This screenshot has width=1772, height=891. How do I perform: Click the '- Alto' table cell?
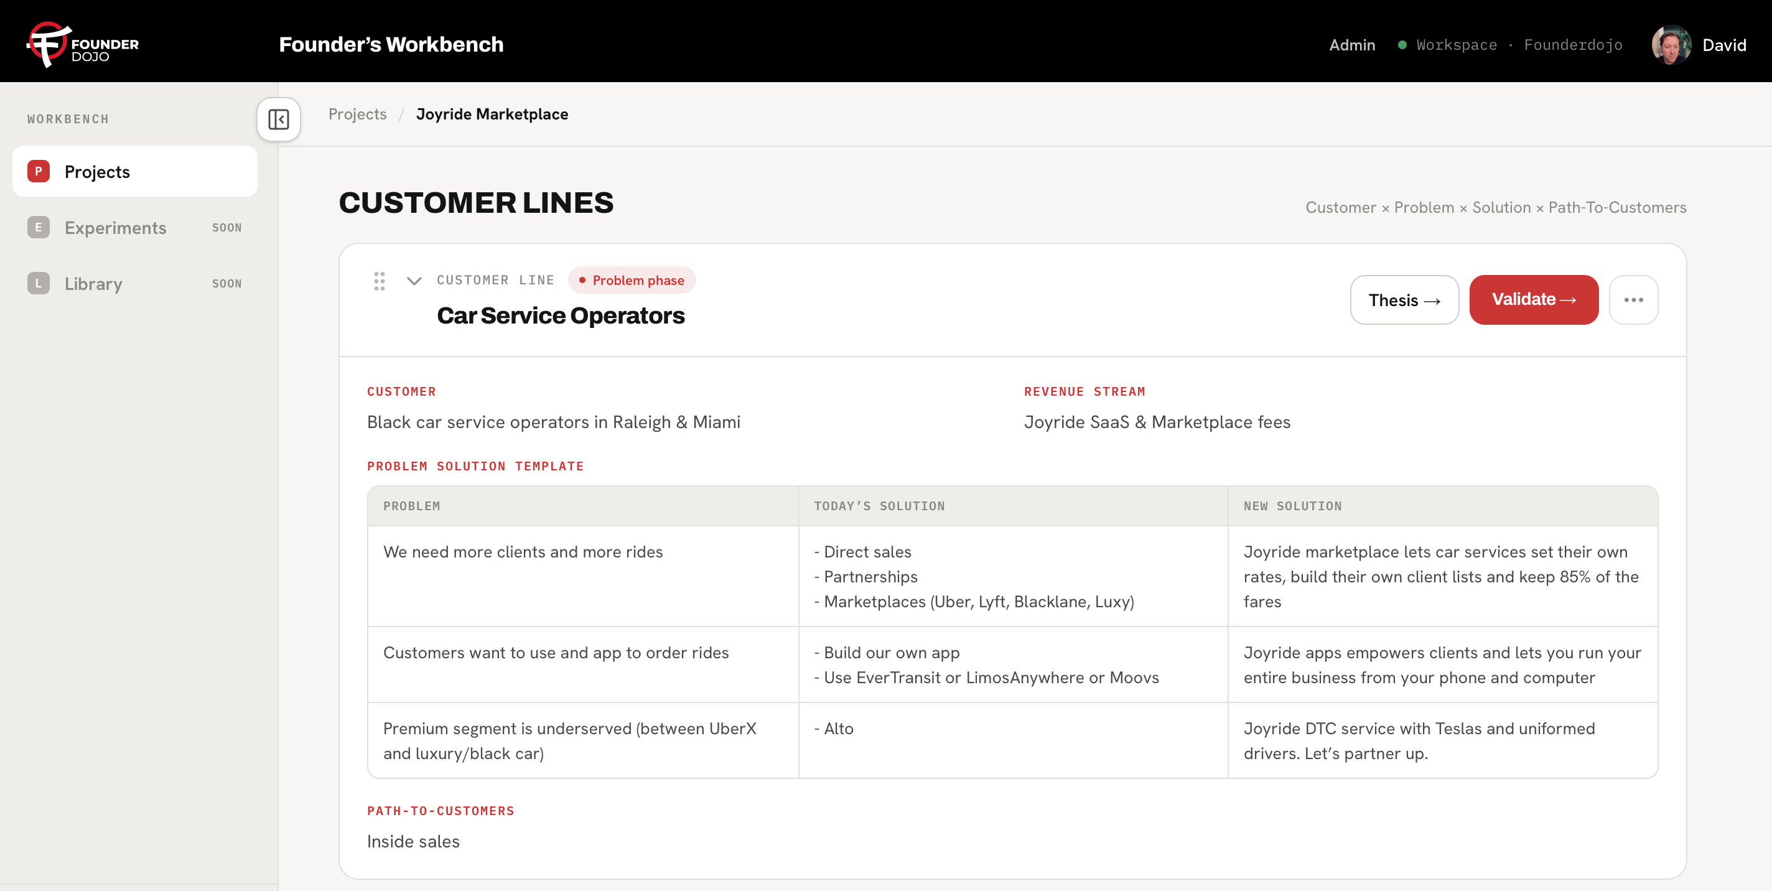1012,740
